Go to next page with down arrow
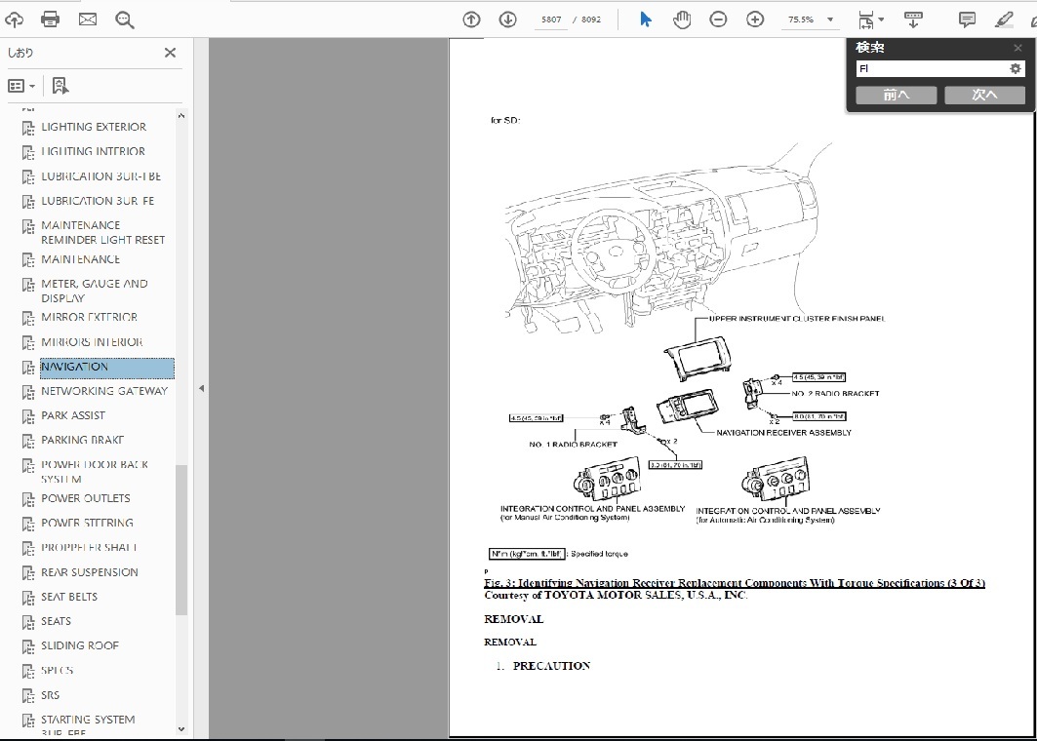This screenshot has width=1037, height=741. [x=507, y=19]
